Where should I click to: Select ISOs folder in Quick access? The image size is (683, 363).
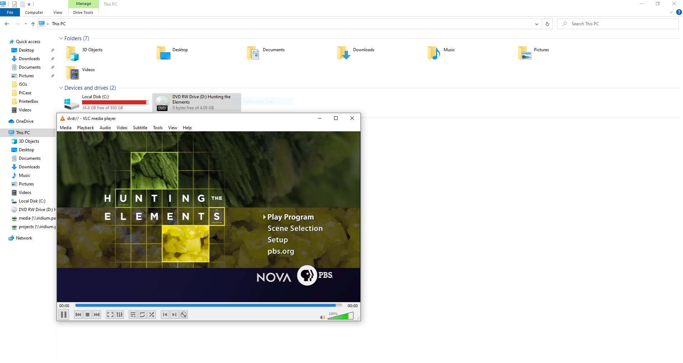23,84
